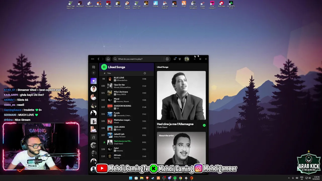Expand the system tray hidden icons chevron

tap(289, 178)
